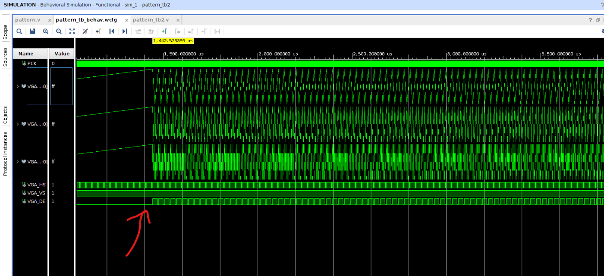The width and height of the screenshot is (604, 276).
Task: Go to previous signal transition
Action: click(138, 31)
